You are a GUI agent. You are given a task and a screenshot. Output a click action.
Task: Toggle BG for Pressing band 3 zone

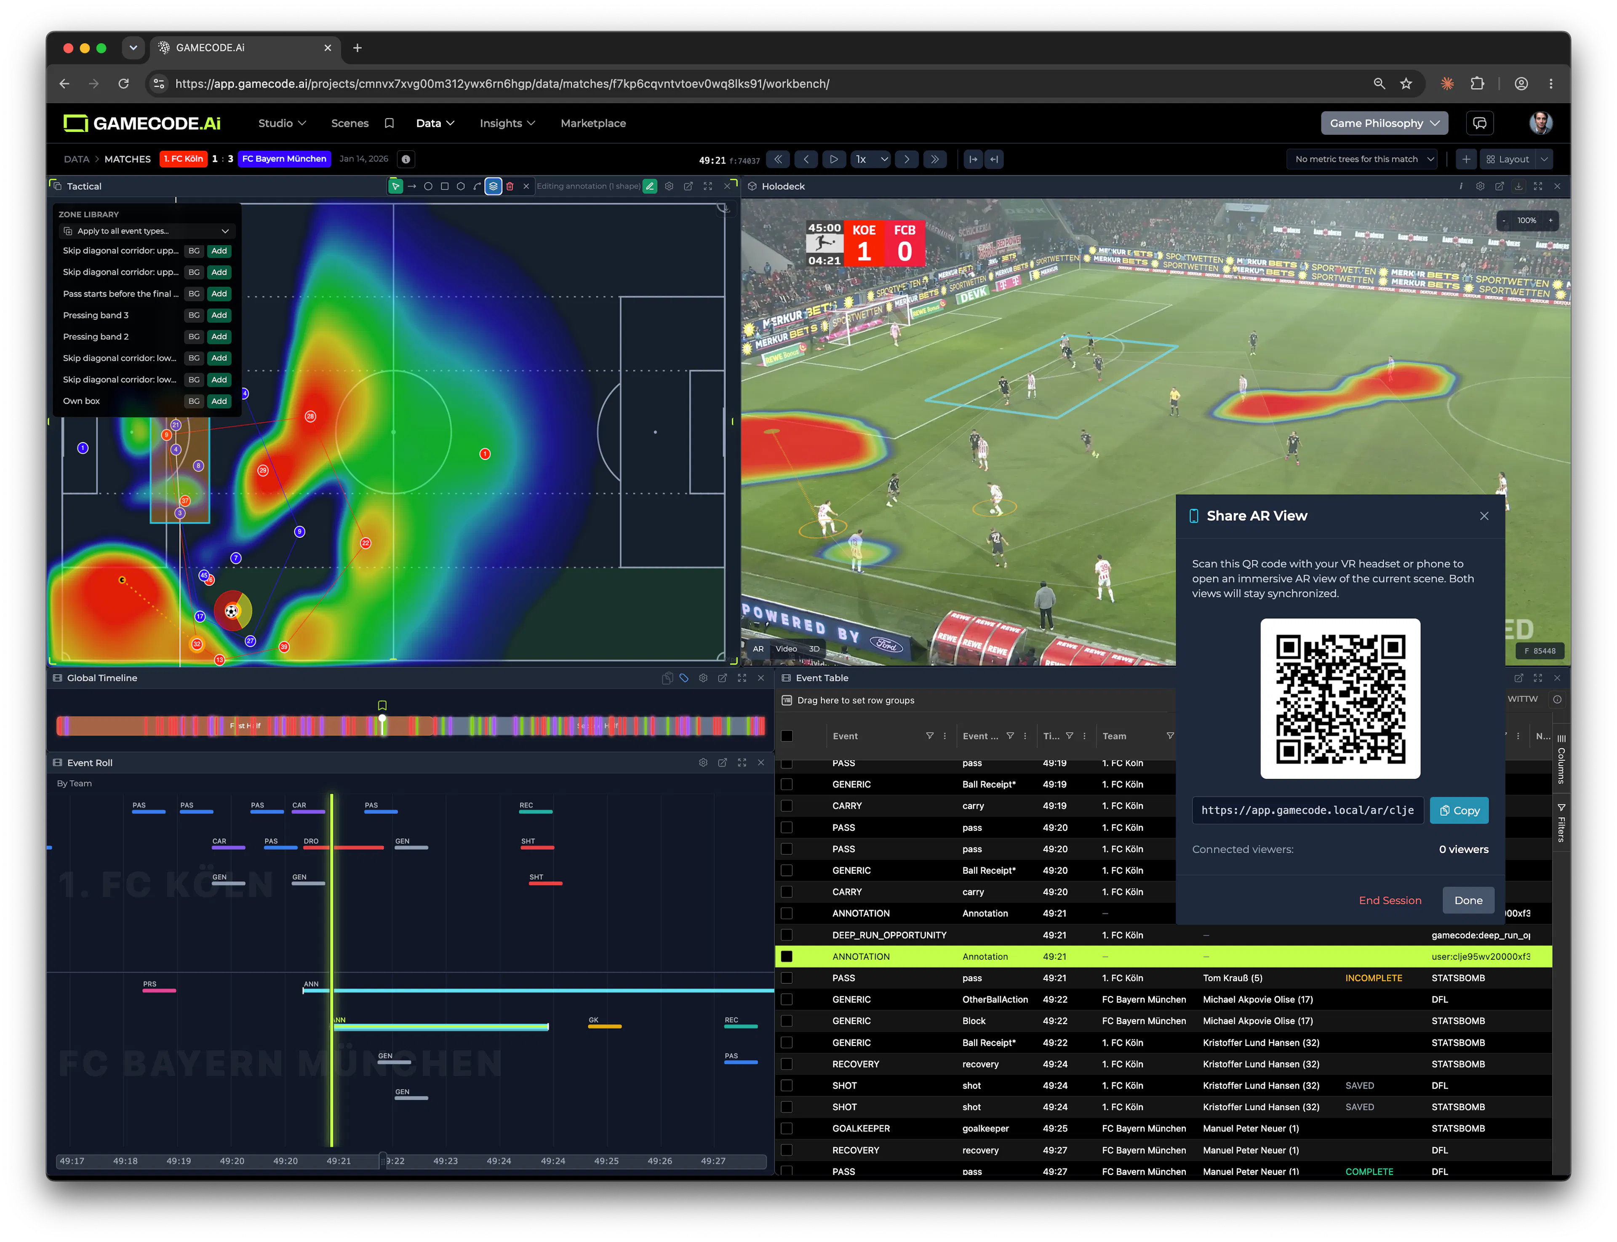click(x=194, y=315)
